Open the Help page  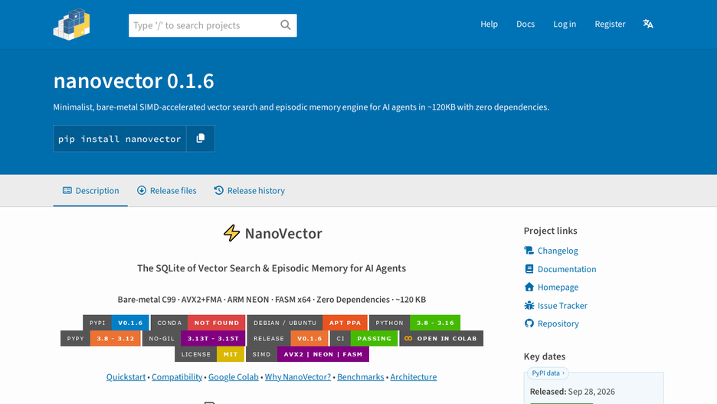pyautogui.click(x=489, y=24)
